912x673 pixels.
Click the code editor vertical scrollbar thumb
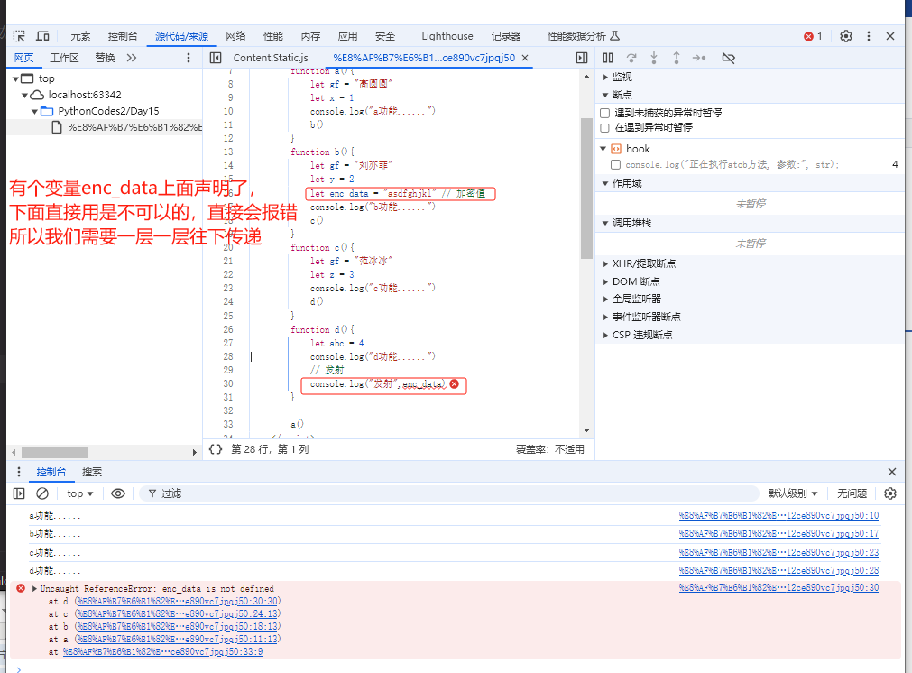(586, 189)
